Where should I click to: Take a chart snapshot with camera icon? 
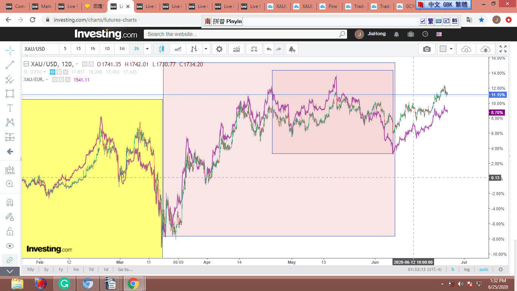click(x=427, y=49)
